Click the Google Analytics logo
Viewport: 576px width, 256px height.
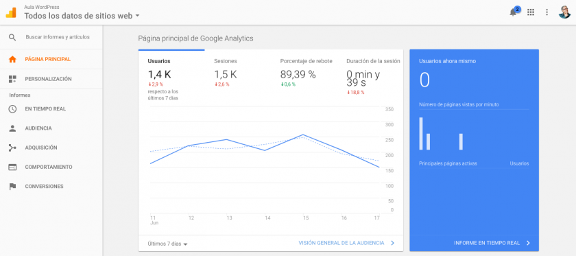point(11,12)
